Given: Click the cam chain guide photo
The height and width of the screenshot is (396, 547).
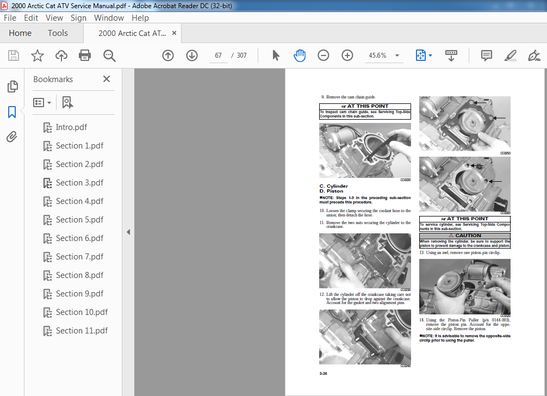Looking at the screenshot, I should point(365,150).
